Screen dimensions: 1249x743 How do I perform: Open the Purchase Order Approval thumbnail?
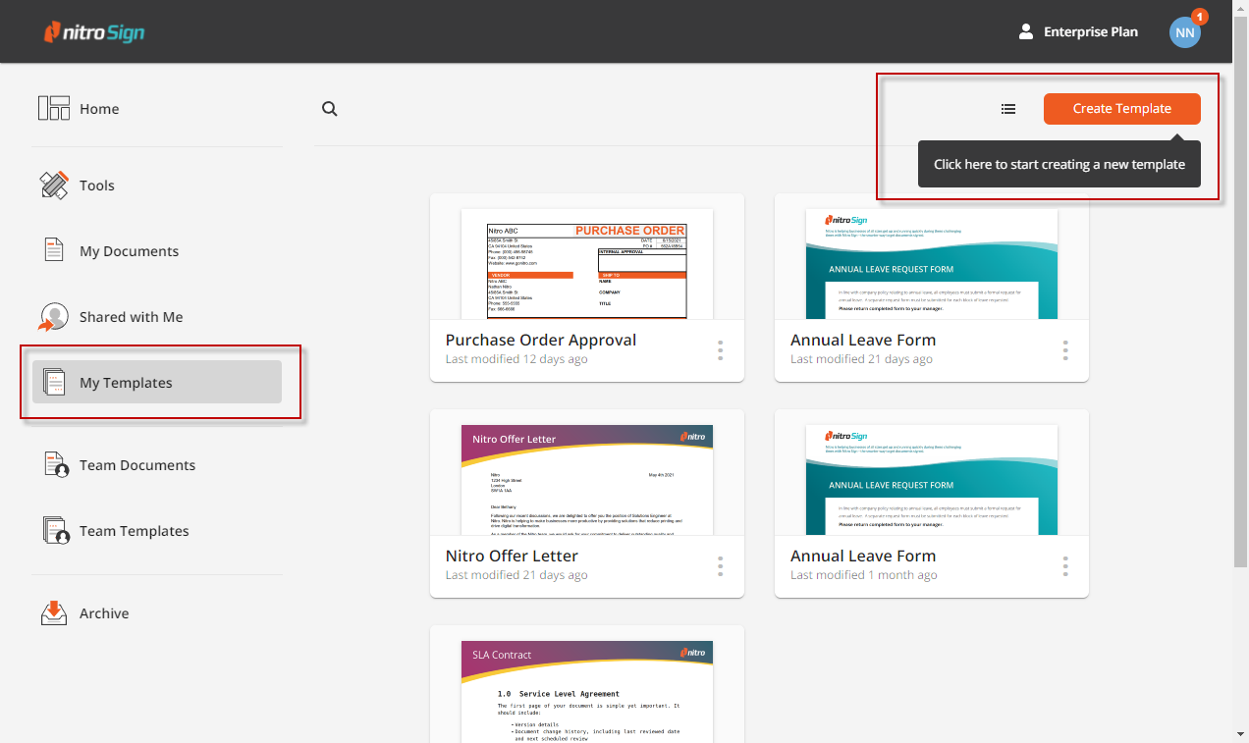587,263
